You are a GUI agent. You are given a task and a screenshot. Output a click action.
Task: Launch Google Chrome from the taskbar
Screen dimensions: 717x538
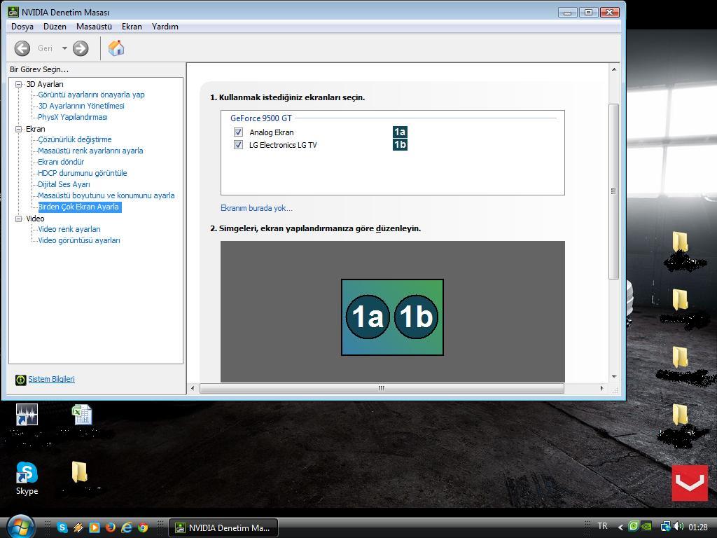(x=143, y=527)
